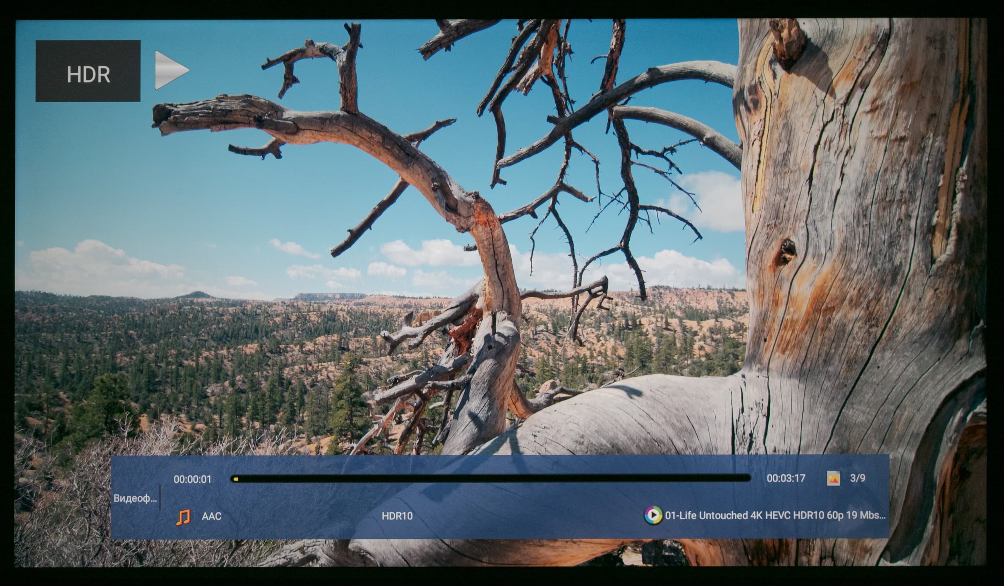Select the Видеоф... tab label

[x=135, y=499]
